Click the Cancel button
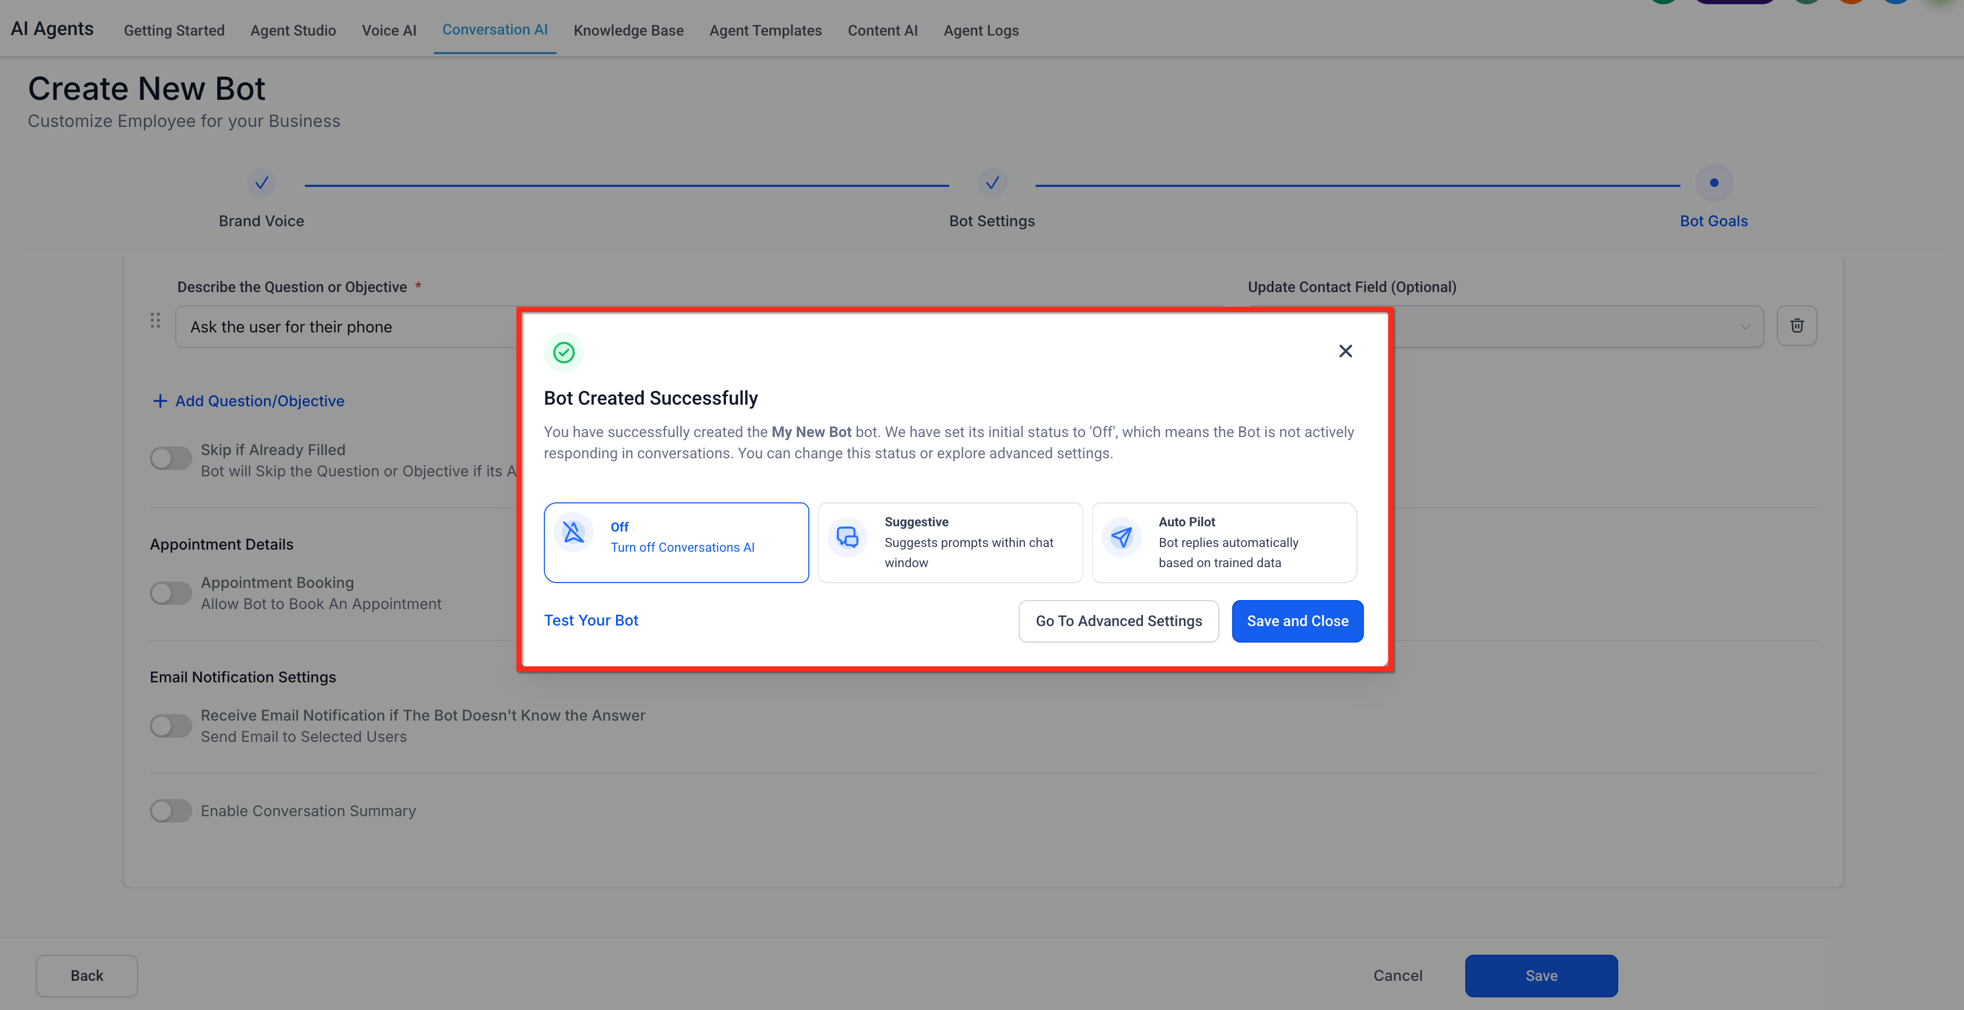This screenshot has height=1010, width=1964. 1397,975
